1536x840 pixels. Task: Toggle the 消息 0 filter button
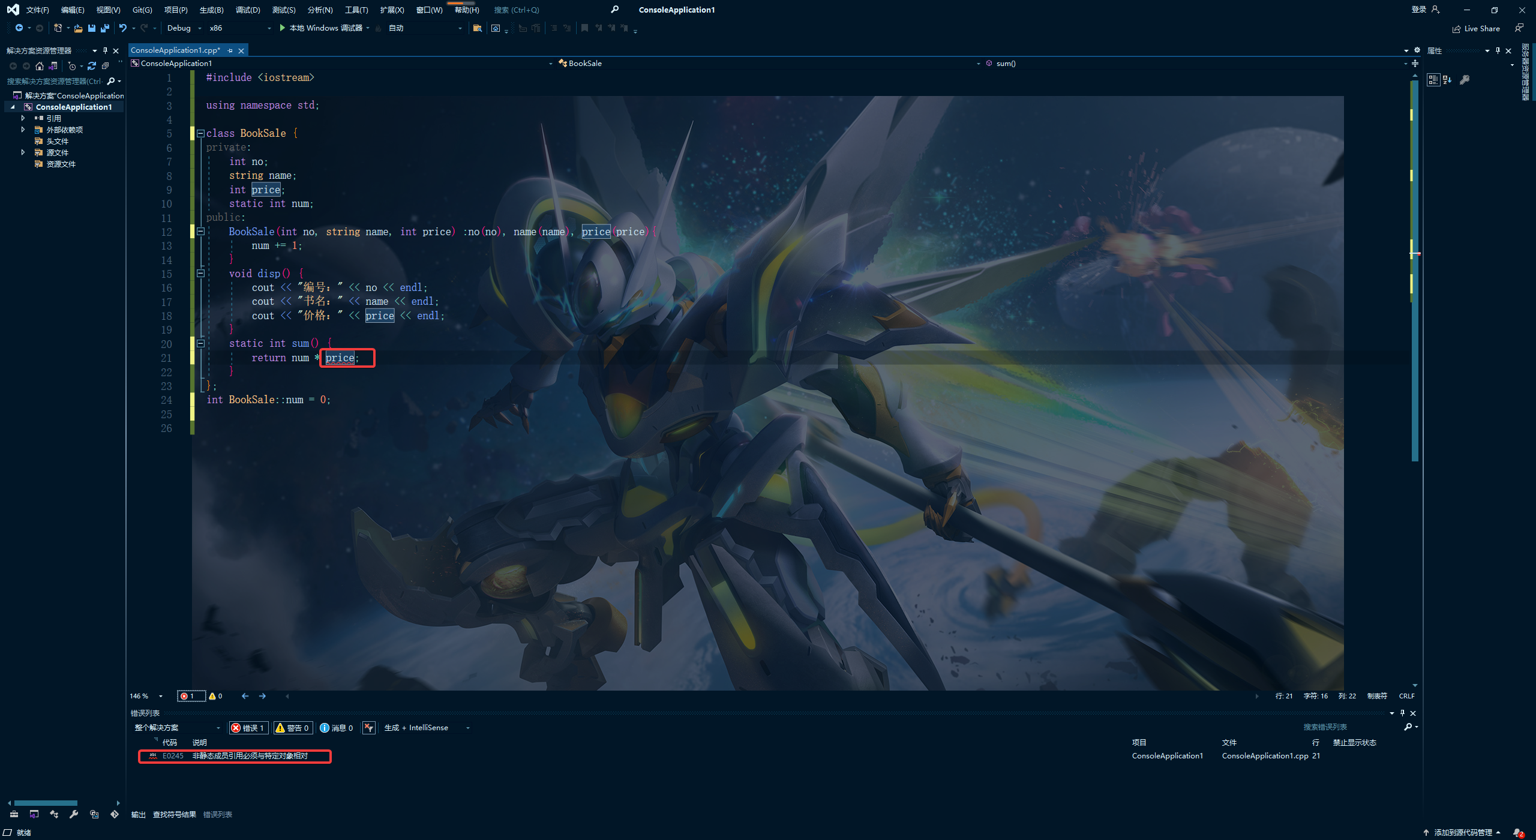[x=337, y=728]
